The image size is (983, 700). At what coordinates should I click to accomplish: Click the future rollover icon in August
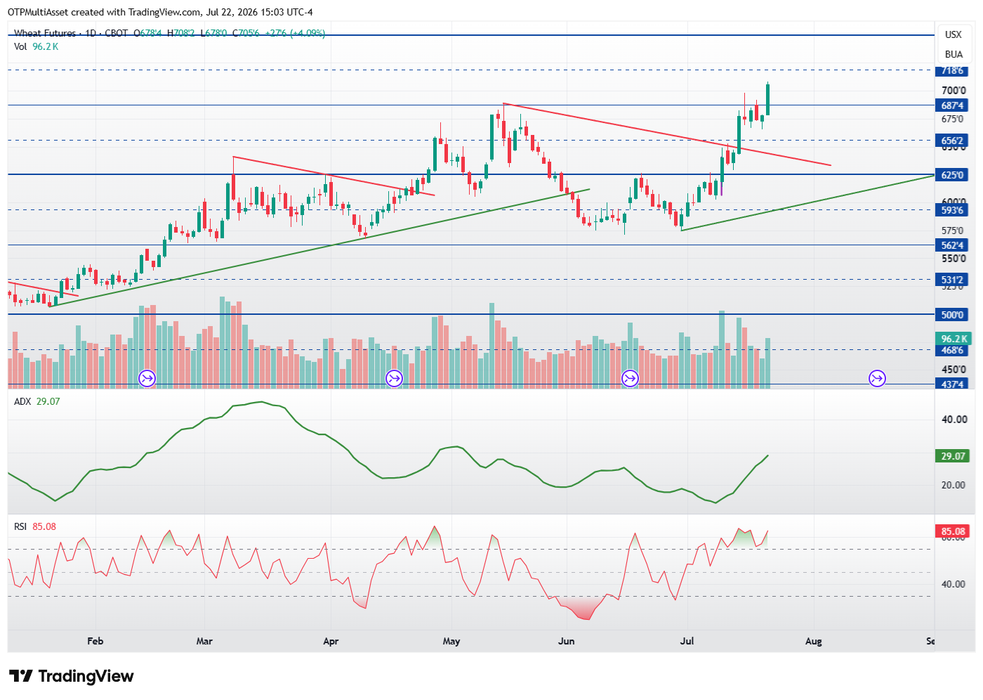point(877,379)
